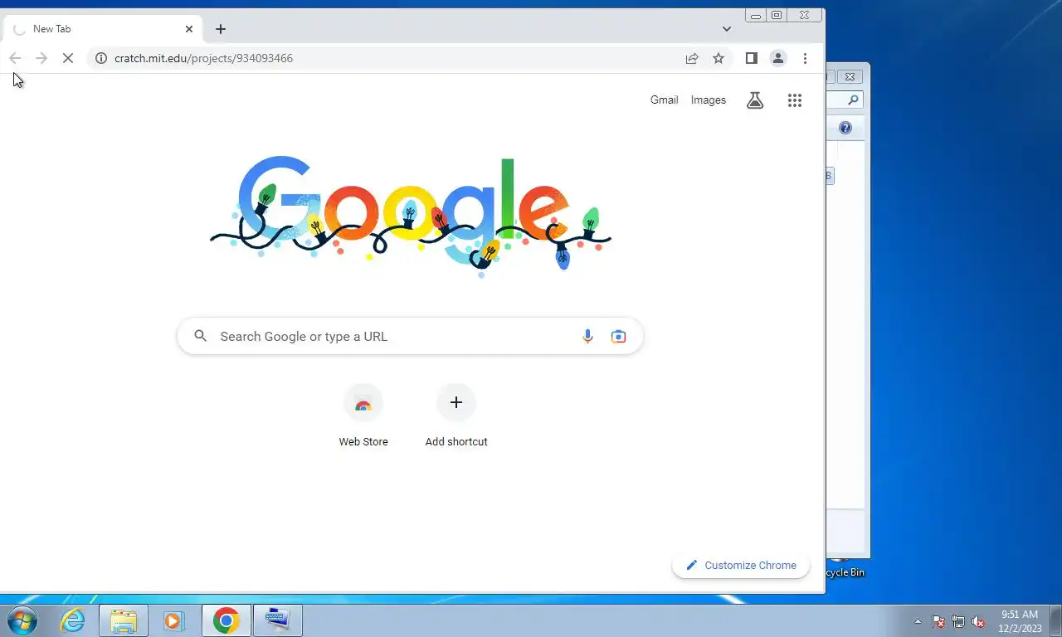
Task: Open the Windows Start menu
Action: 22,620
